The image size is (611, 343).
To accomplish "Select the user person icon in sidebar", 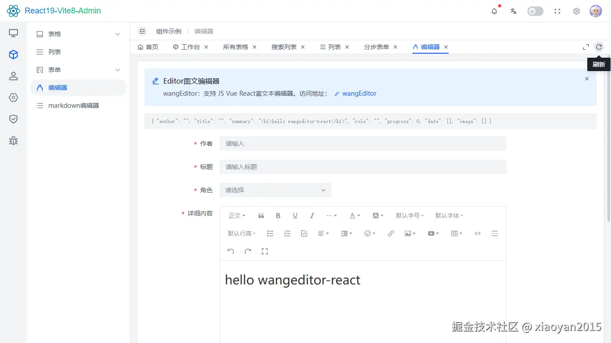I will [x=13, y=76].
